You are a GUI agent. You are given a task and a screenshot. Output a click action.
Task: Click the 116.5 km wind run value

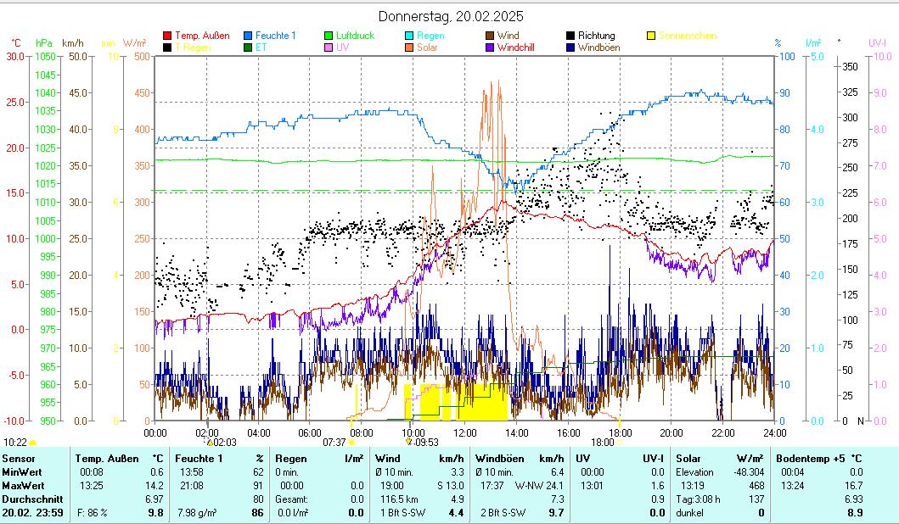pyautogui.click(x=400, y=499)
